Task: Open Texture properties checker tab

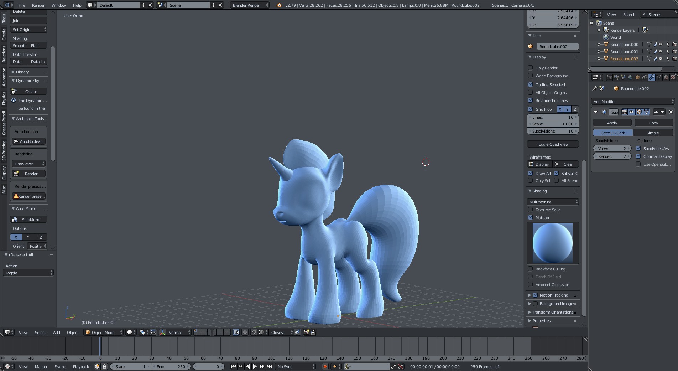Action: pos(673,77)
